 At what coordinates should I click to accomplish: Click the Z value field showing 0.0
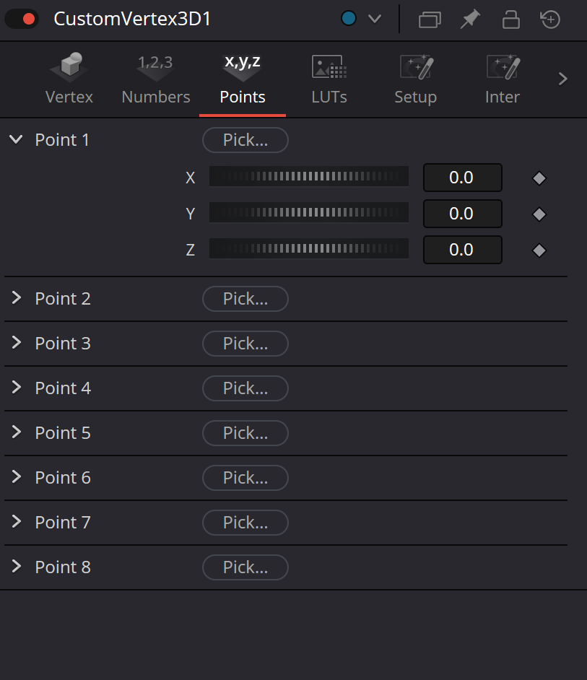[x=463, y=249]
